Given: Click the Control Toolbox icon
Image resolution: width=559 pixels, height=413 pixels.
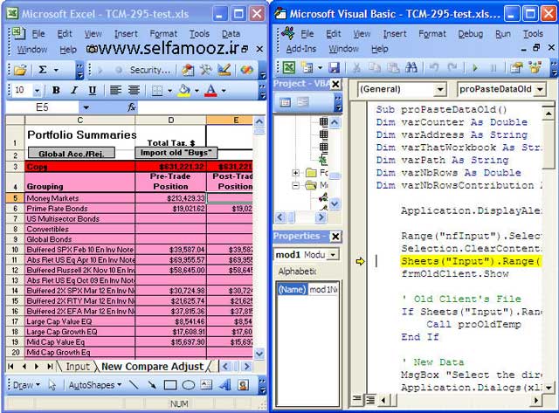Looking at the screenshot, I should click(206, 70).
